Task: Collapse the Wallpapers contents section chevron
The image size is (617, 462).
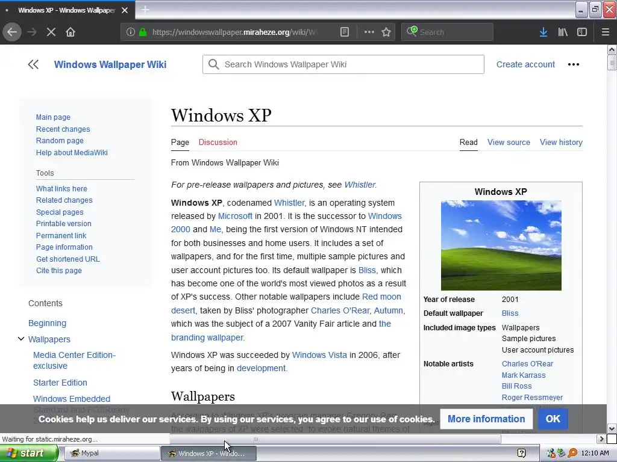Action: point(21,339)
